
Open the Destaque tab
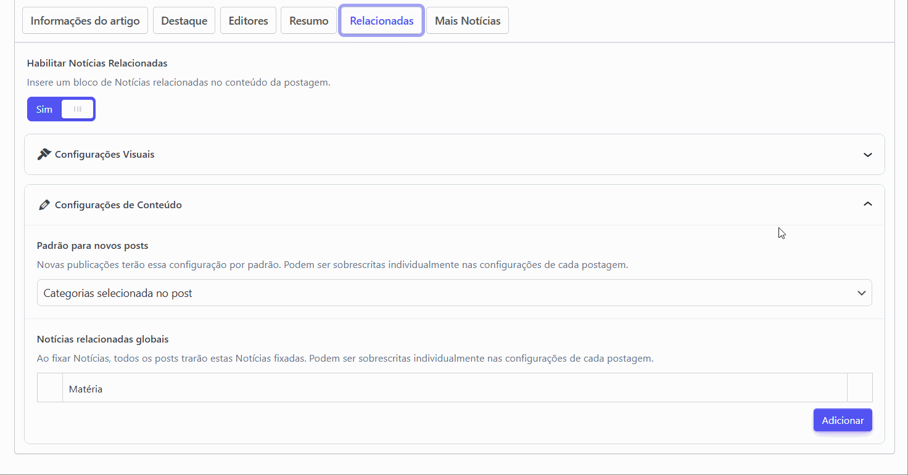pyautogui.click(x=184, y=21)
